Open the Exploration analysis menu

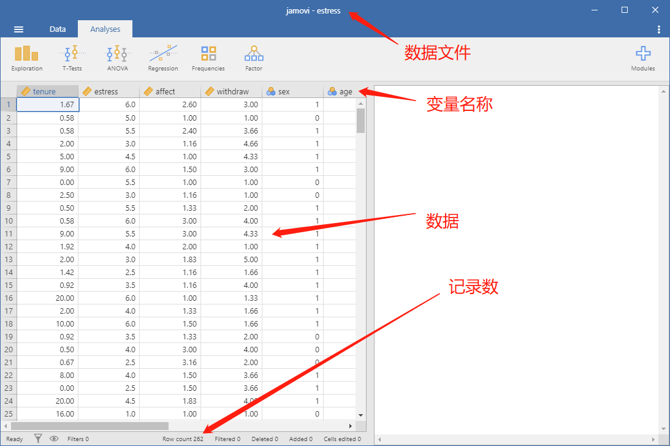(26, 59)
